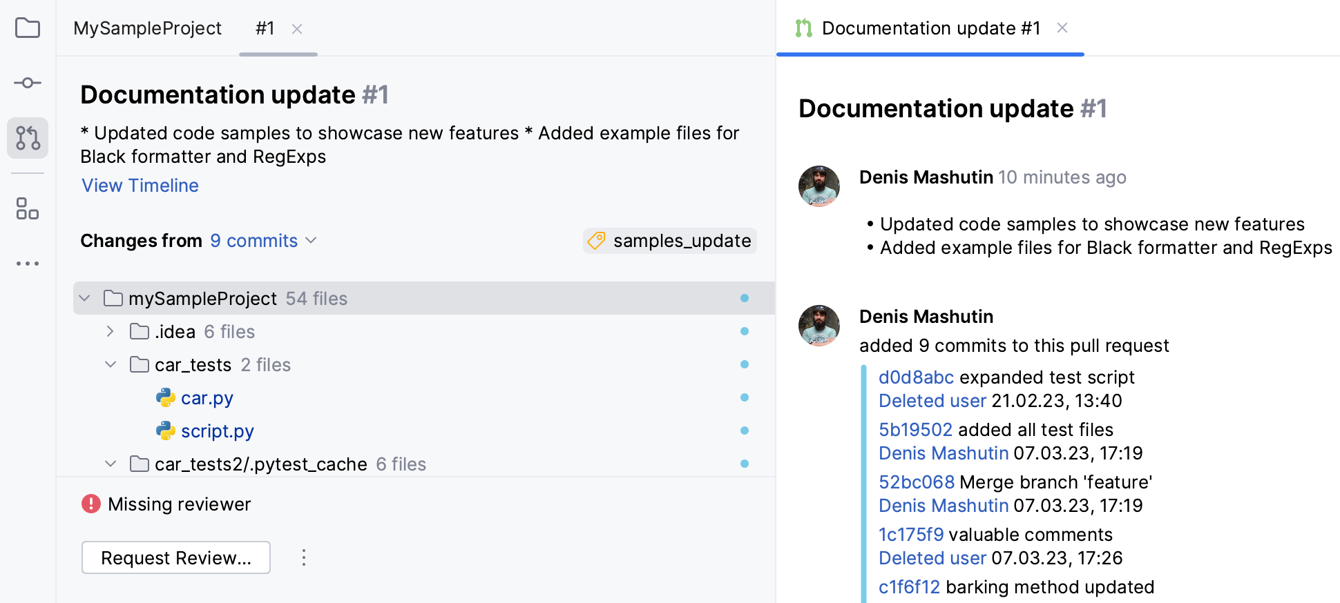Open commit 1c175f9 link
1340x603 pixels.
coord(911,535)
